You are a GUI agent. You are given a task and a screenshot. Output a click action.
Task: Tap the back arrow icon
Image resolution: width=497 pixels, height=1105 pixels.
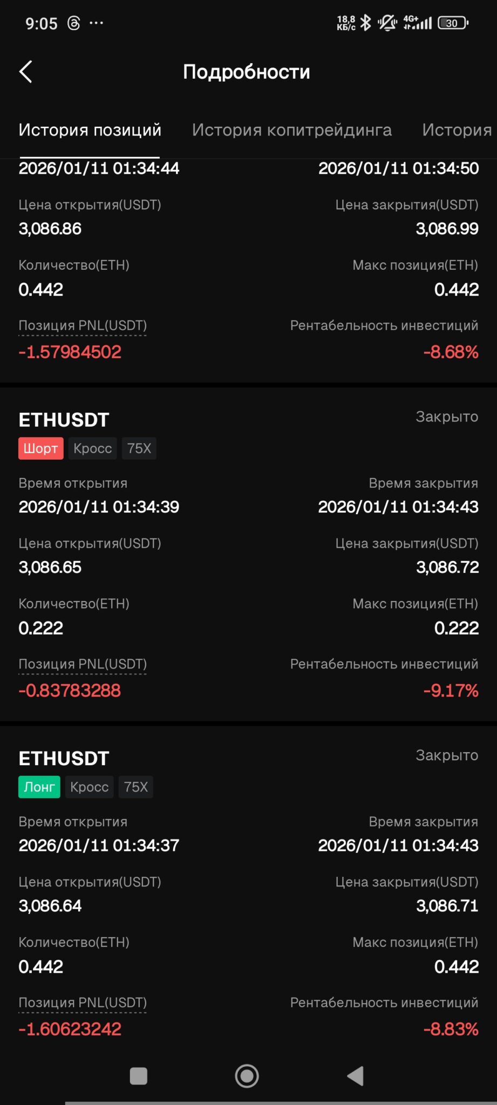click(x=26, y=72)
